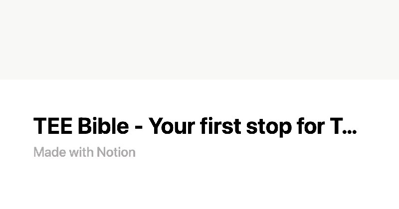Click the white gap above the title
This screenshot has width=399, height=209.
[x=199, y=97]
